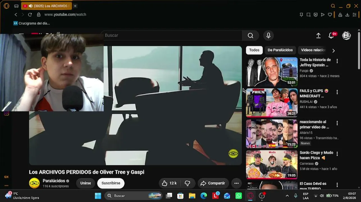Open Sordo Ciego y Mudo title link
361x202 pixels.
coord(316,155)
